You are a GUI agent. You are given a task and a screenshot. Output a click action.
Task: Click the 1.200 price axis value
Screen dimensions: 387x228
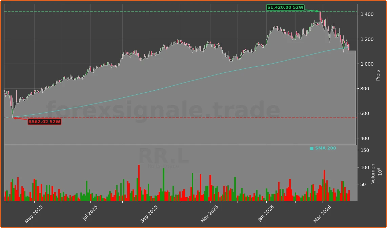(367, 39)
